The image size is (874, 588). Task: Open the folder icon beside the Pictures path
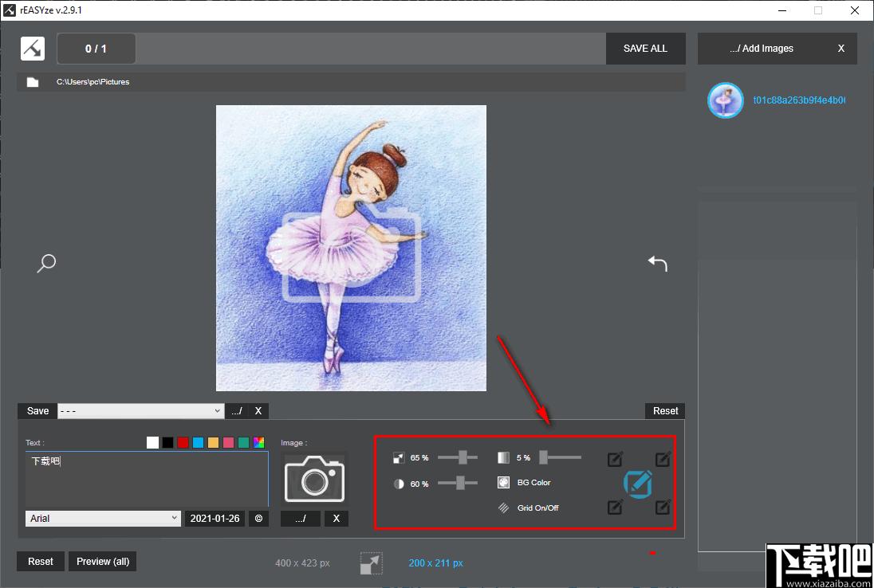33,82
